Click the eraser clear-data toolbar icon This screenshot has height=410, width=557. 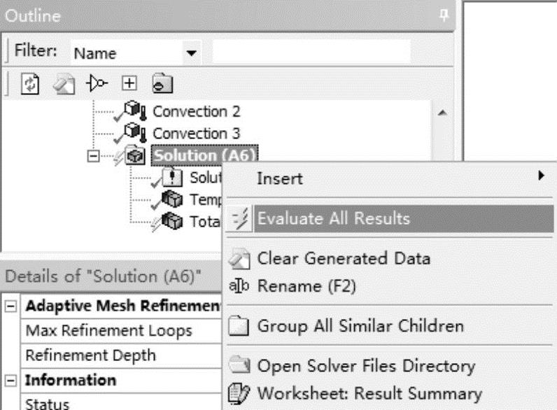pyautogui.click(x=64, y=84)
